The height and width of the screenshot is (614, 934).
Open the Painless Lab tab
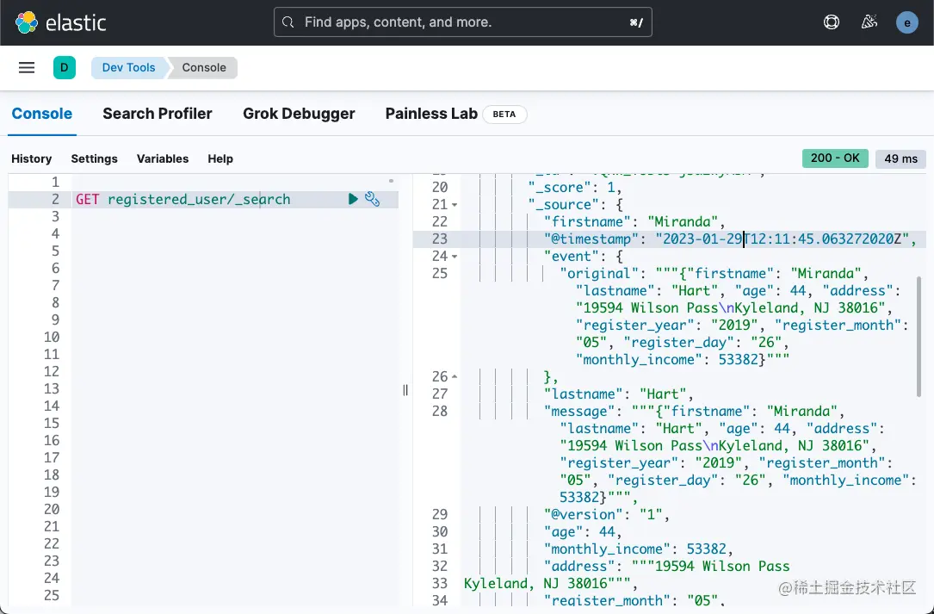431,114
